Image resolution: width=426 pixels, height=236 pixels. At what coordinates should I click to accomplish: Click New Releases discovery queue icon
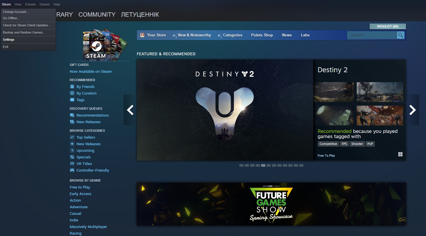point(72,122)
